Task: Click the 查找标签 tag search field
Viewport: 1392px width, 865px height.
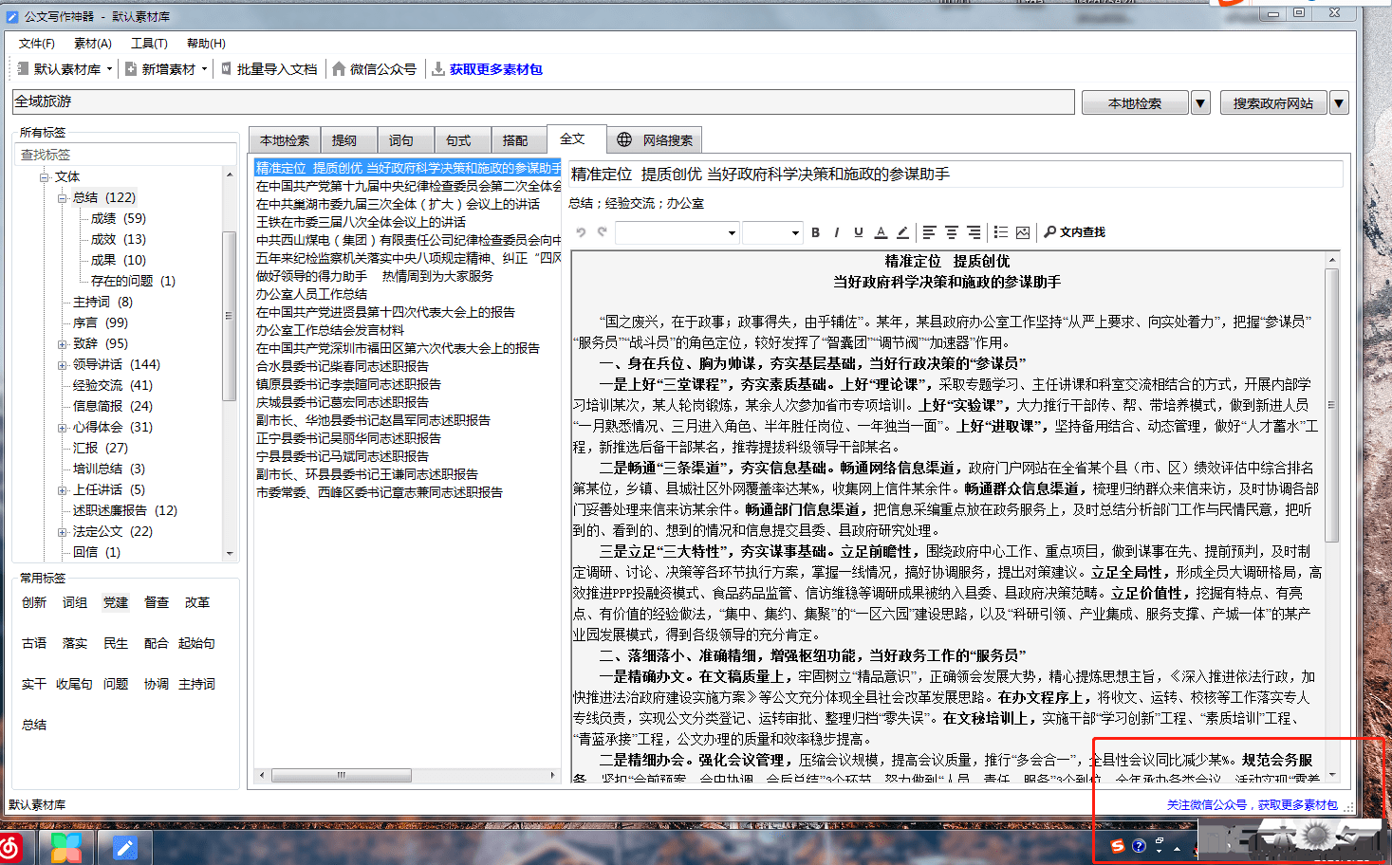Action: point(127,155)
